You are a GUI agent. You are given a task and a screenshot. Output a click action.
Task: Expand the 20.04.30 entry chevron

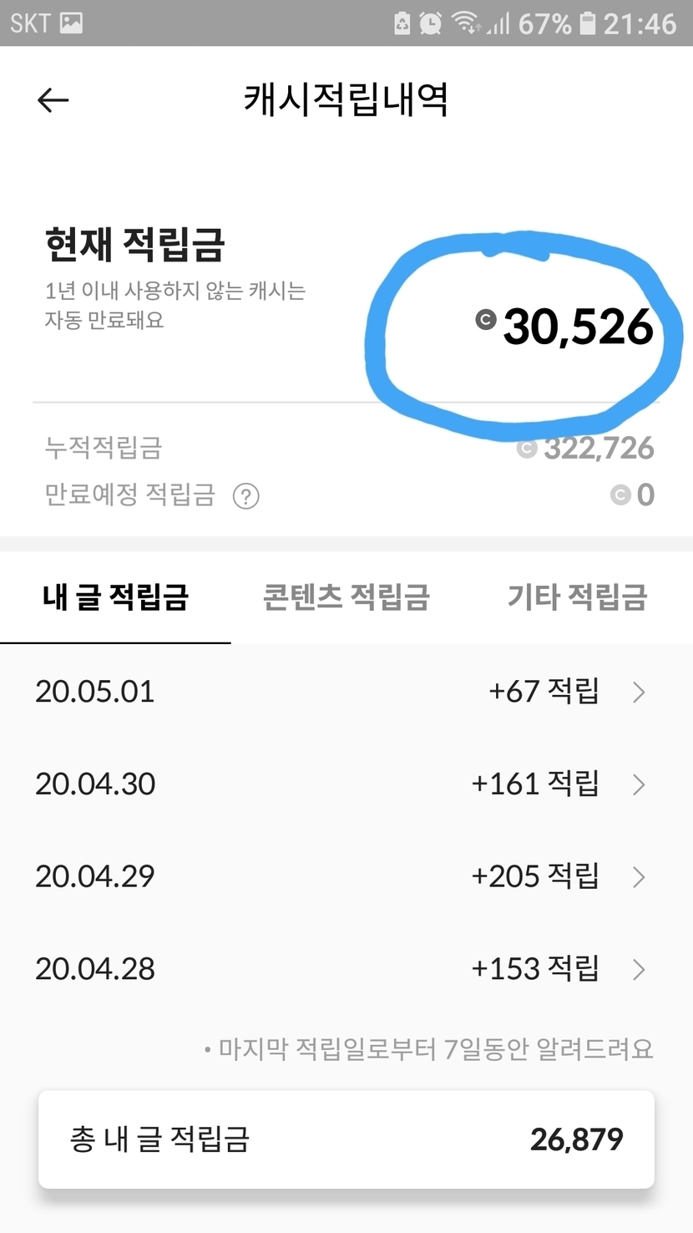pos(639,784)
